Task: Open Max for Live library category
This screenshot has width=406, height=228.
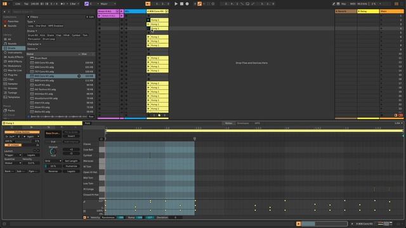Action: 15,70
